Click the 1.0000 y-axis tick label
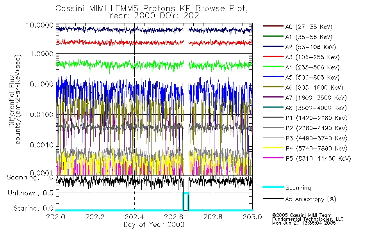This screenshot has height=234, width=371. [x=42, y=54]
